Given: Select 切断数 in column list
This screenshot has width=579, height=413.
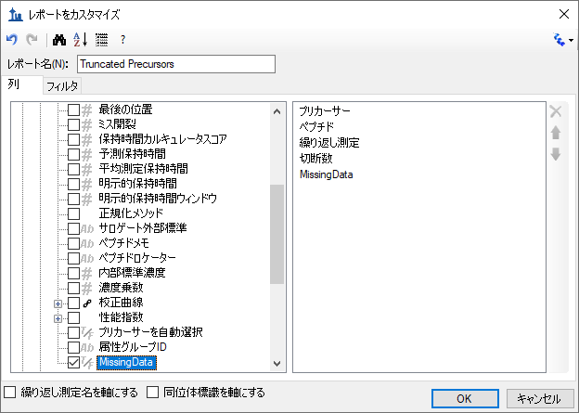Looking at the screenshot, I should [x=316, y=159].
